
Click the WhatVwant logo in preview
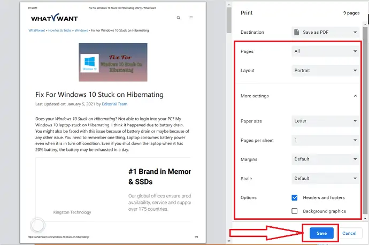click(55, 18)
